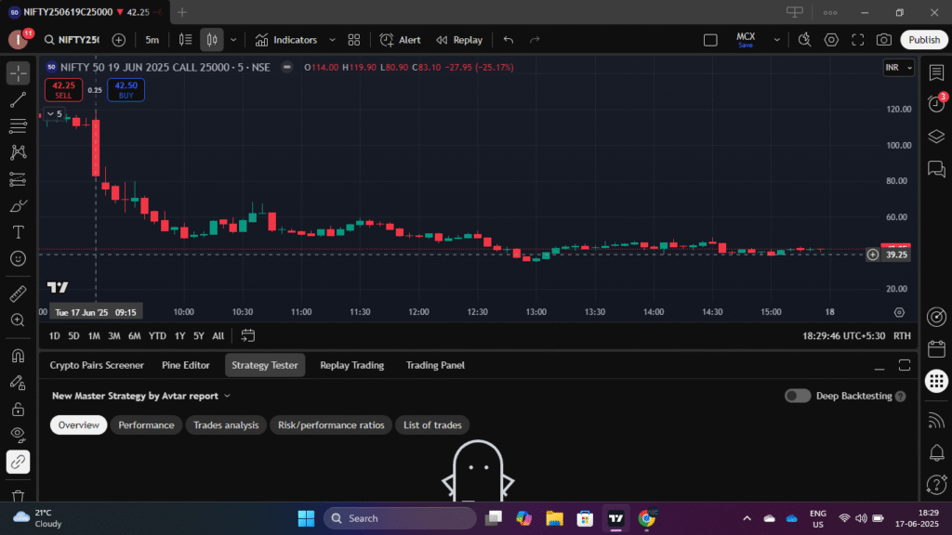Screen dimensions: 952x535
Task: Open the Replay Trading tab
Action: (352, 365)
